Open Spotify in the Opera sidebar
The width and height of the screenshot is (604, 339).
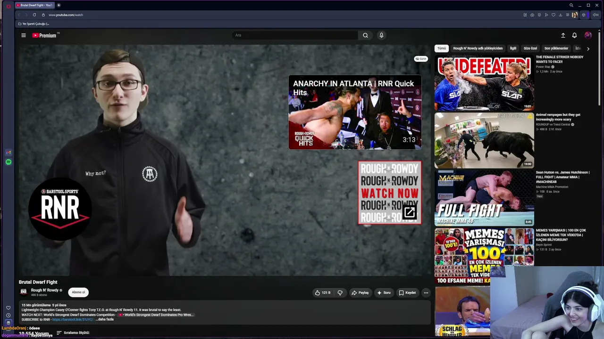coord(8,162)
